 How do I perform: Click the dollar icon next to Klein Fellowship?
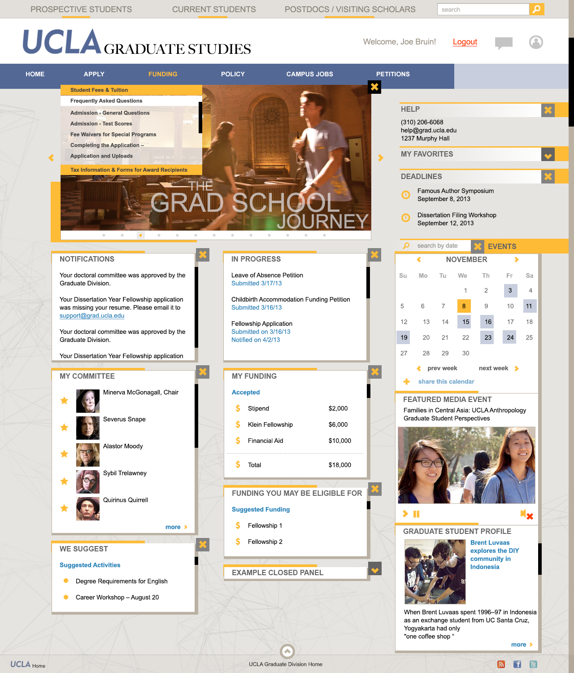pos(238,424)
